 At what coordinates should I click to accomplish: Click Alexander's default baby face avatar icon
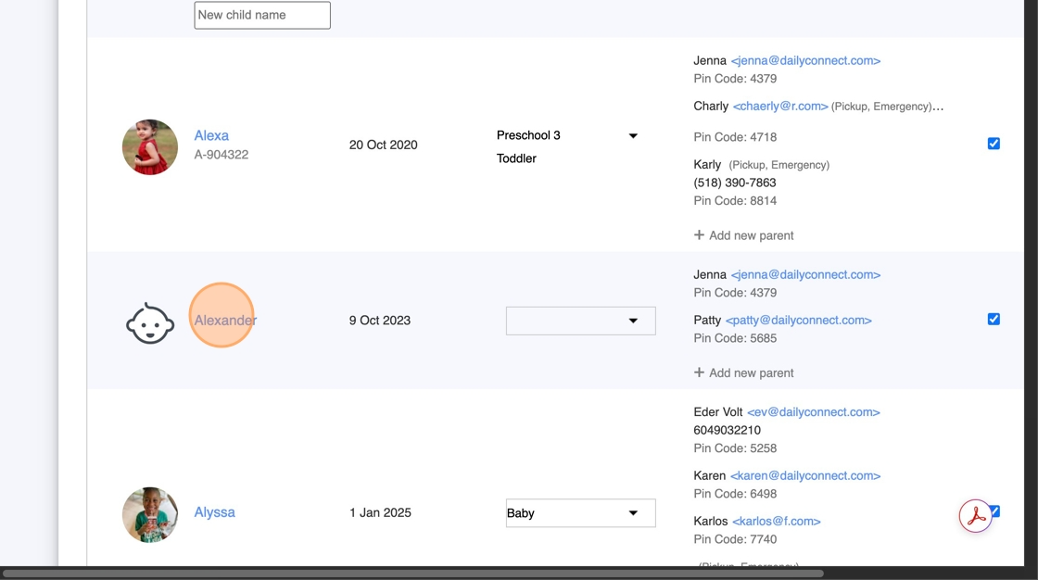[150, 323]
